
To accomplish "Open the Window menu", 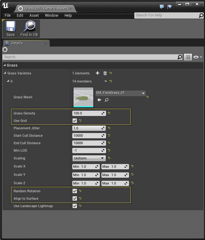I will [51, 15].
